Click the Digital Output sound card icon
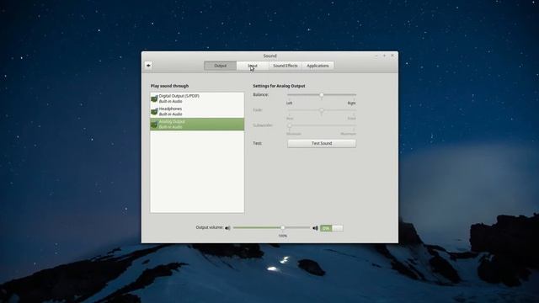Viewport: 539px width, 303px height. [154, 99]
